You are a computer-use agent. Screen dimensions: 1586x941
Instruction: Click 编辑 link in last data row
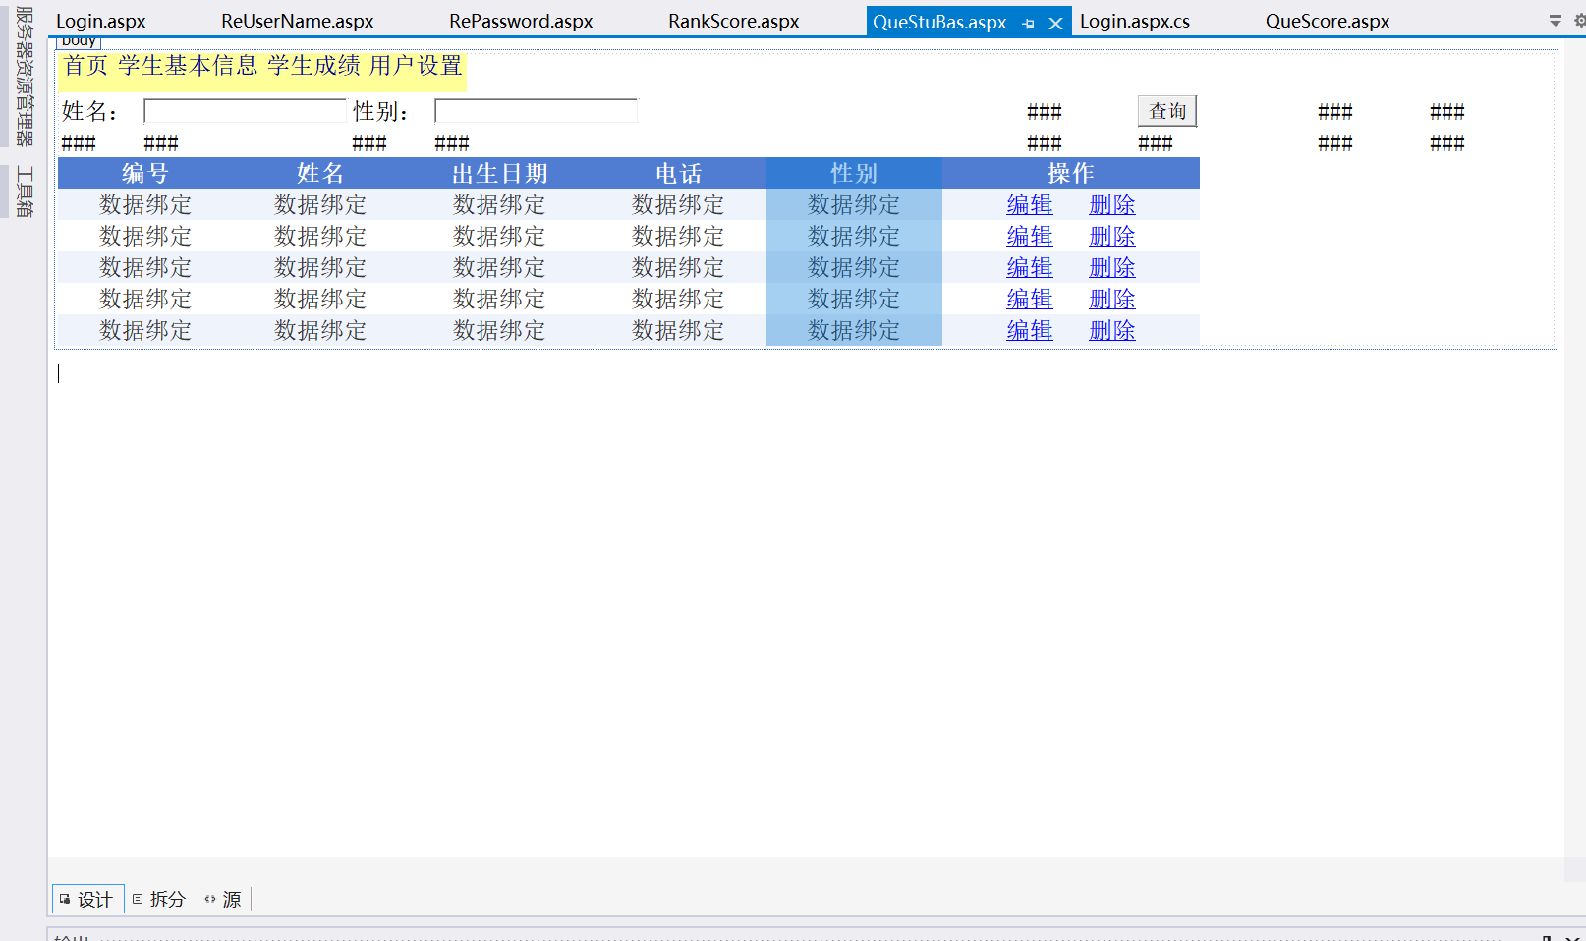tap(1030, 330)
